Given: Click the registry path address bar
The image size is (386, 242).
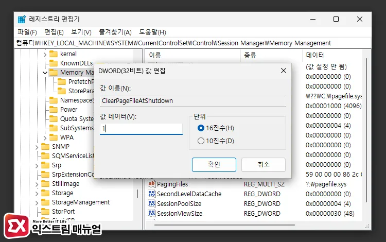Looking at the screenshot, I should tap(193, 43).
